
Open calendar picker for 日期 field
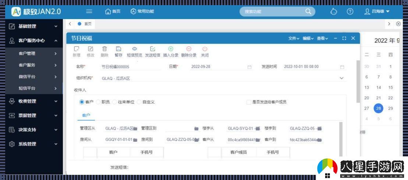(x=249, y=67)
